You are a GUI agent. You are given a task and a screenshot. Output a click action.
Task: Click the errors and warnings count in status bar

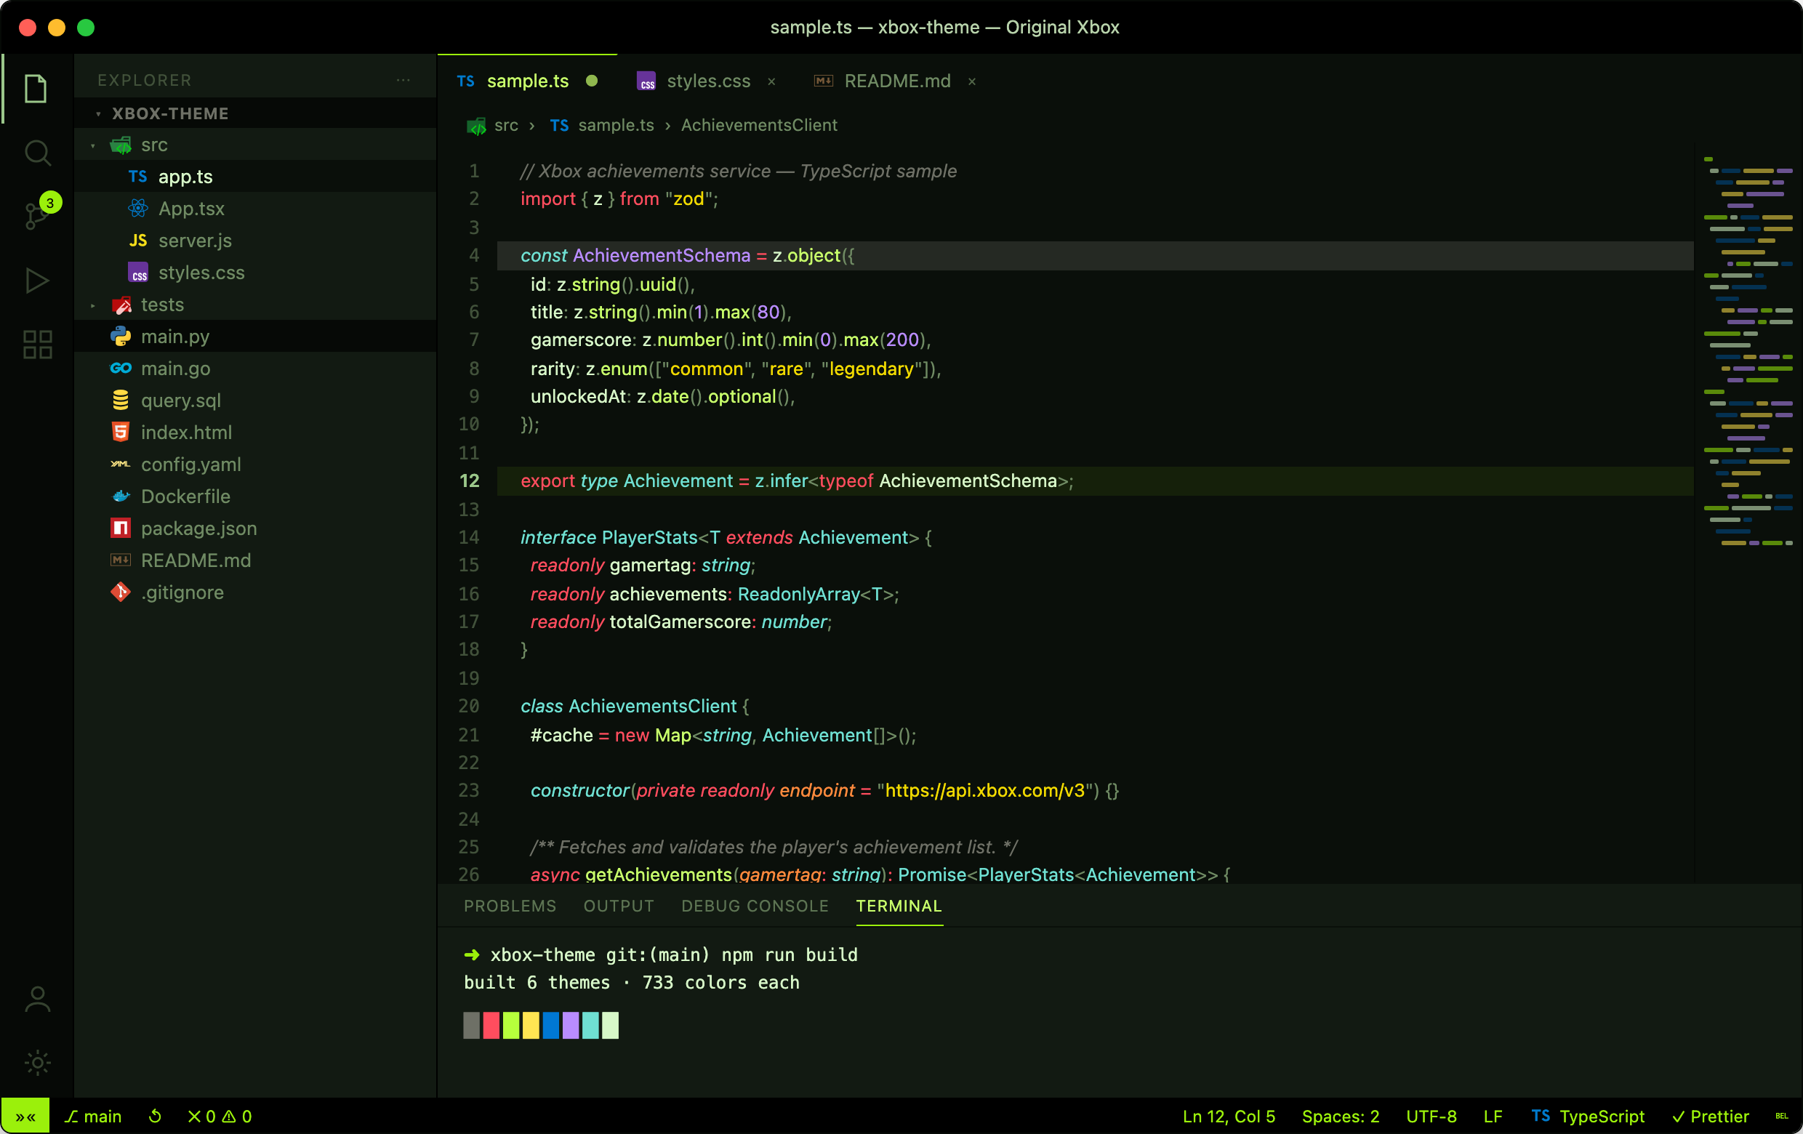coord(220,1116)
